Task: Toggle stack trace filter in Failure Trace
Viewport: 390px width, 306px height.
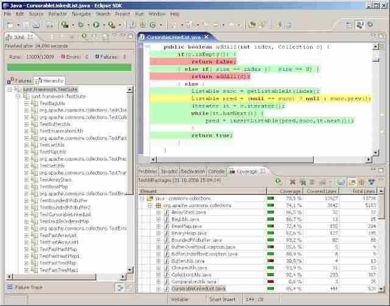Action: point(119,288)
